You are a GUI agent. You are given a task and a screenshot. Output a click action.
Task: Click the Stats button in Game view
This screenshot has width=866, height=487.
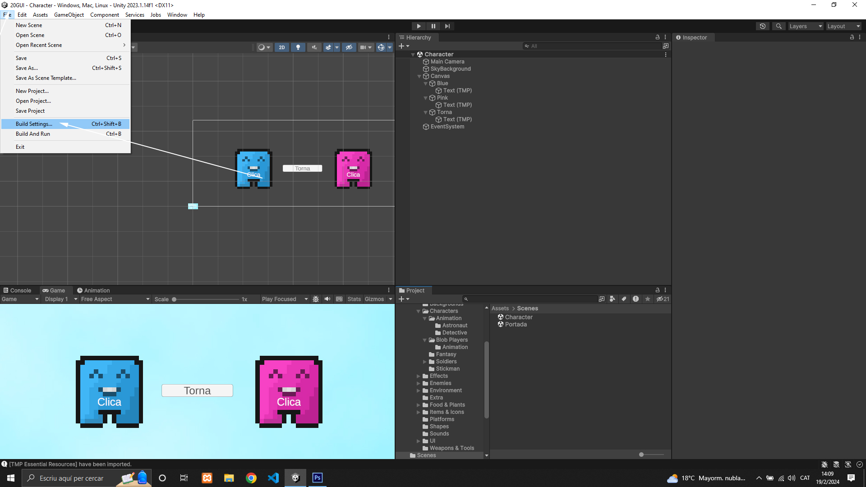click(354, 299)
